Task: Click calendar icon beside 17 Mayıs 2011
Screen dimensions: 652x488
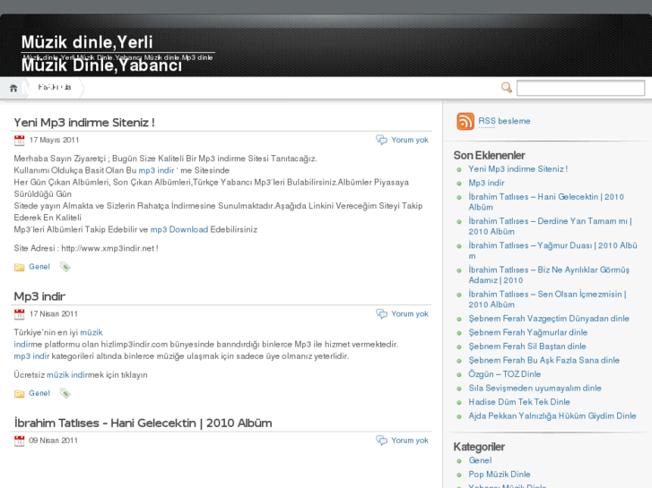Action: pos(20,141)
